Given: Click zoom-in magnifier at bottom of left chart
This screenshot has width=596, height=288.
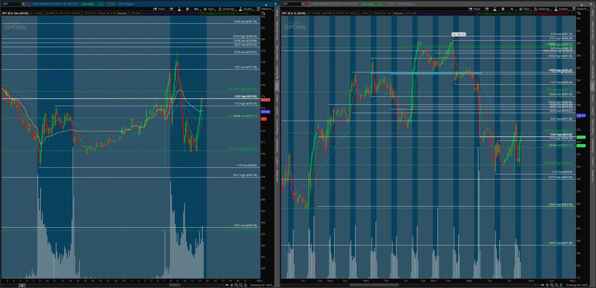Looking at the screenshot, I should [x=236, y=285].
